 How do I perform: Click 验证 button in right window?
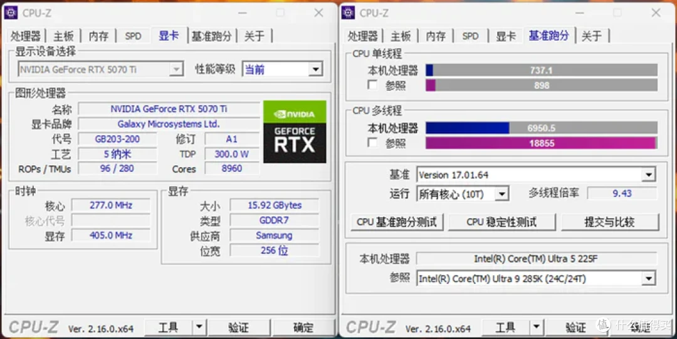click(576, 327)
